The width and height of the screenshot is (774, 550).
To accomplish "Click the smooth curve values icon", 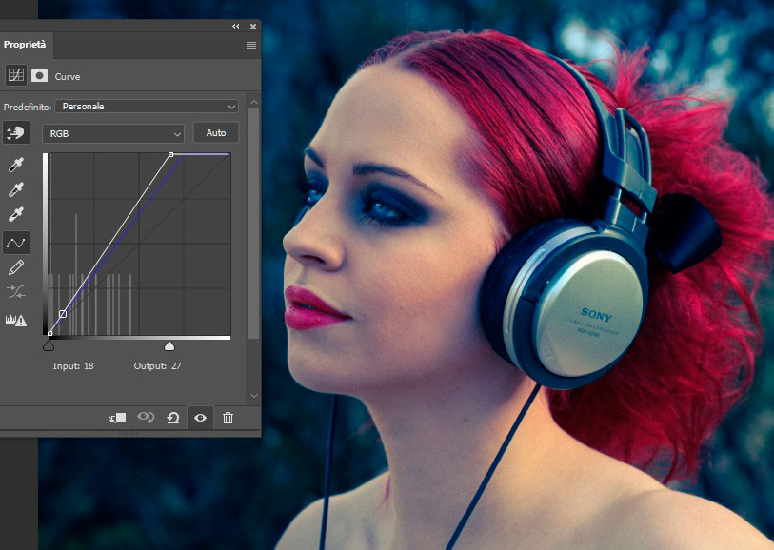I will click(16, 292).
